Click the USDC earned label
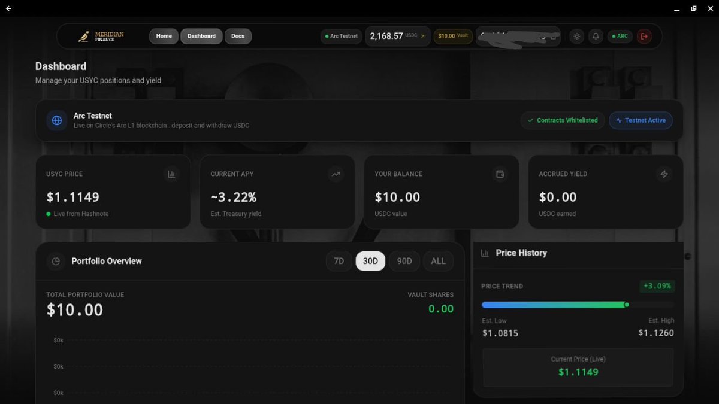The width and height of the screenshot is (719, 404). tap(557, 214)
